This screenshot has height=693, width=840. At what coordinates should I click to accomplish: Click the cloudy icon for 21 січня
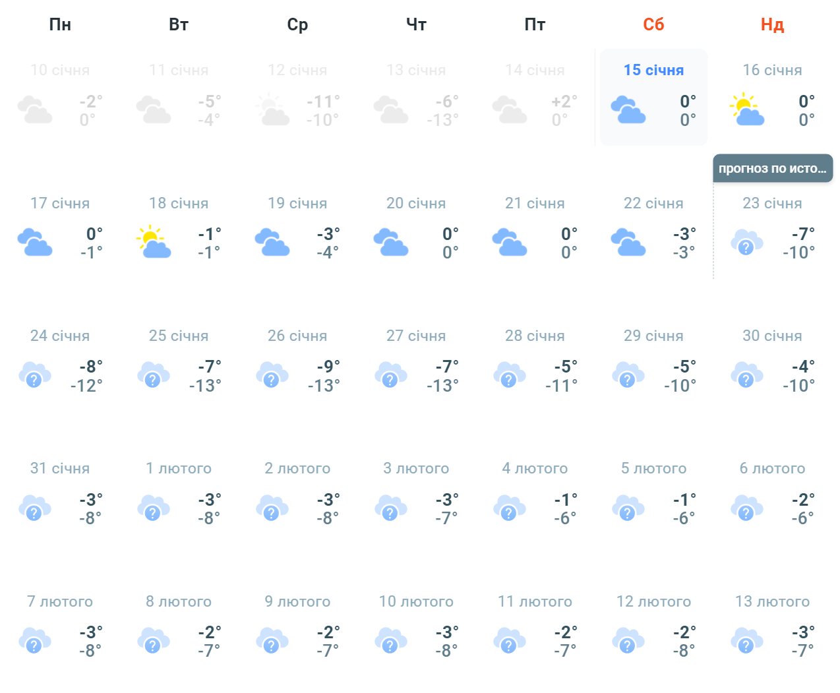point(509,242)
